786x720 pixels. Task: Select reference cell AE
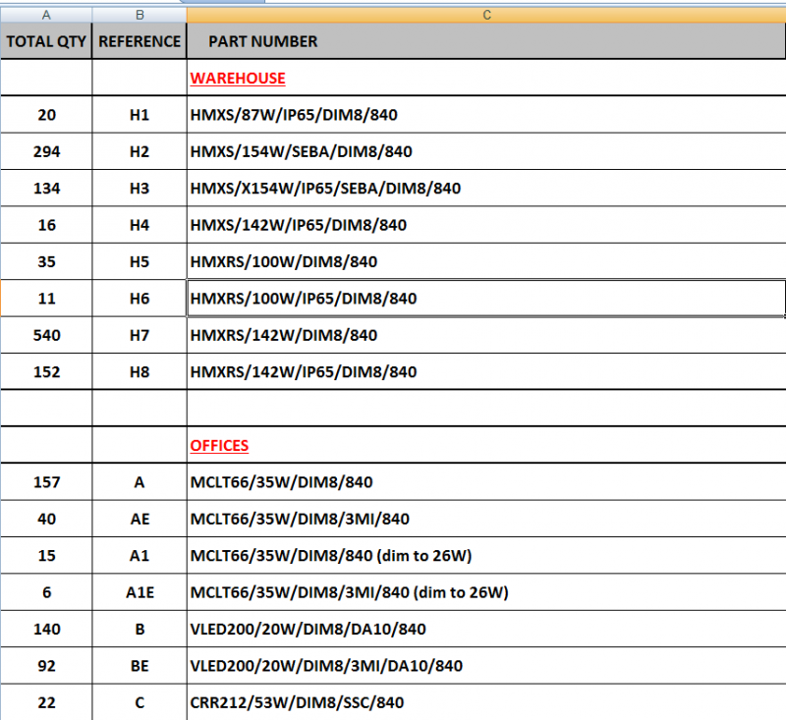coord(140,519)
